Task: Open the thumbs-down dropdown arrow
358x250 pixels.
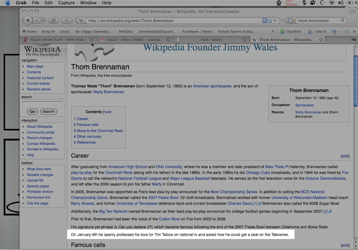Action: [x=338, y=32]
